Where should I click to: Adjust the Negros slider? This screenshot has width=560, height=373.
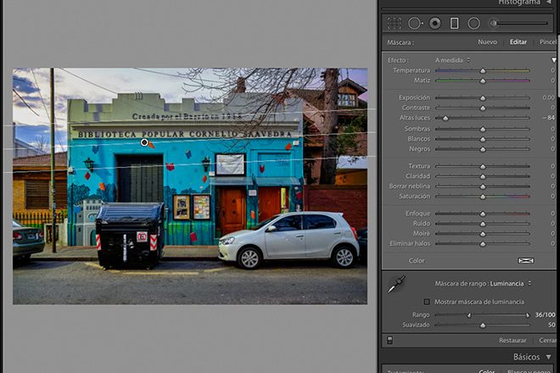[x=483, y=149]
